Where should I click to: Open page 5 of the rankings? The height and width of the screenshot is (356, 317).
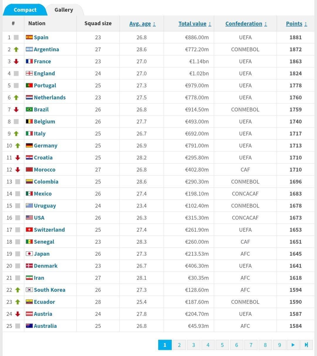(222, 345)
